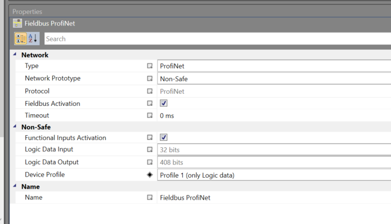391x224 pixels.
Task: Collapse the Network section
Action: (x=15, y=54)
